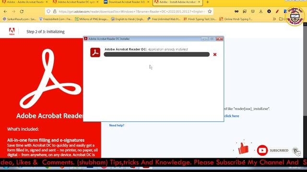The width and height of the screenshot is (307, 172).
Task: Cancel installation with red X icon
Action: coord(215,54)
